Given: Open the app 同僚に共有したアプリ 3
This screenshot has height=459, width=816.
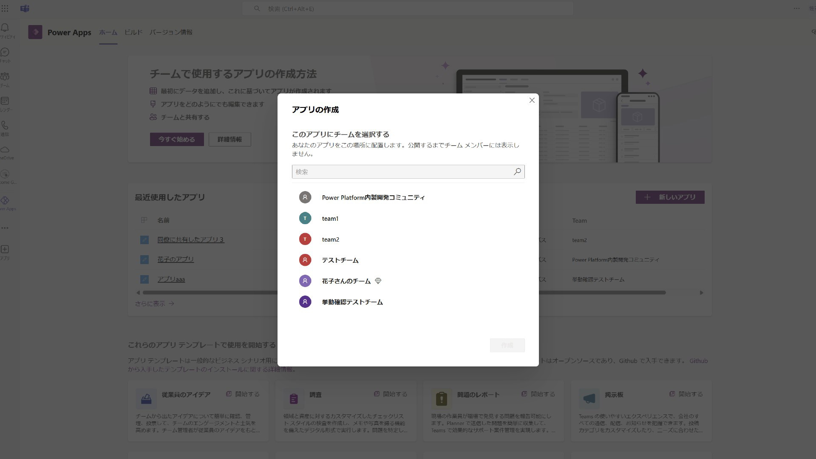Looking at the screenshot, I should tap(190, 239).
